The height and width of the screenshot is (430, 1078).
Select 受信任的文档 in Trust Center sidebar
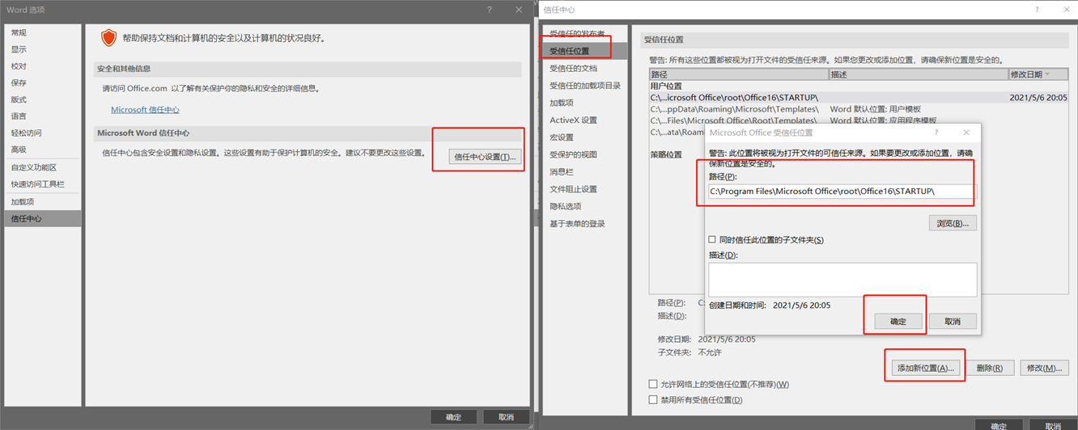point(584,68)
